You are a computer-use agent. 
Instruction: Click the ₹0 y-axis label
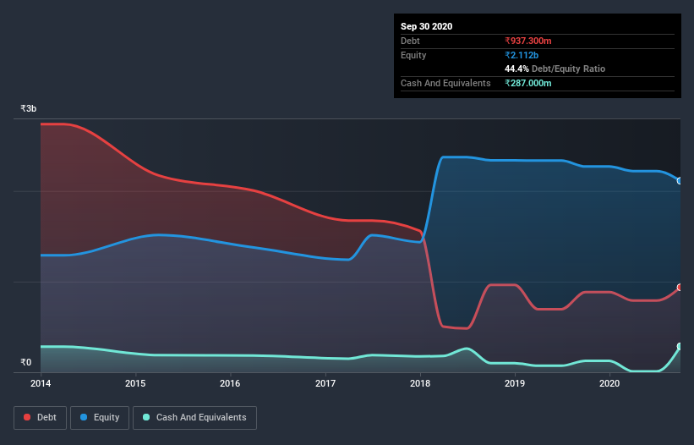click(x=26, y=362)
